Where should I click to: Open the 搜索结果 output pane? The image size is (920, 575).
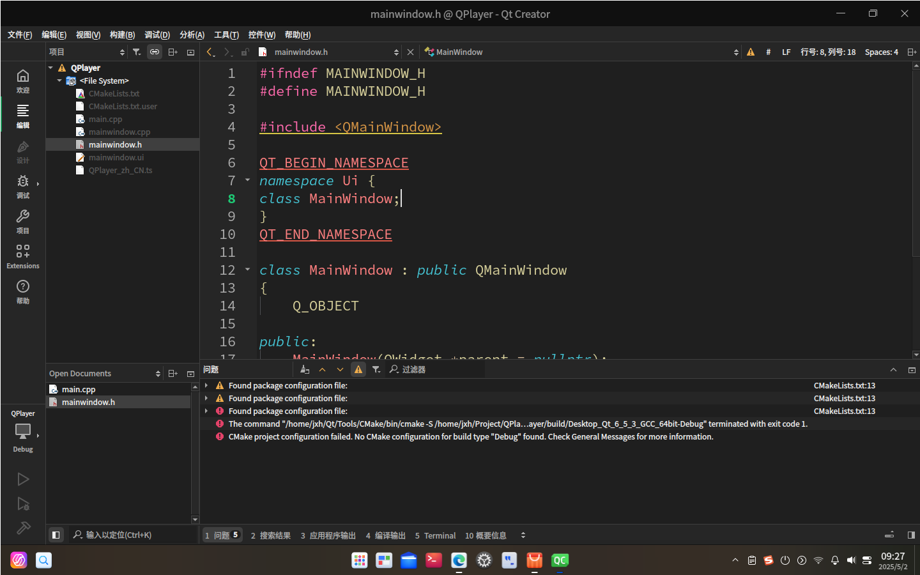(x=270, y=535)
